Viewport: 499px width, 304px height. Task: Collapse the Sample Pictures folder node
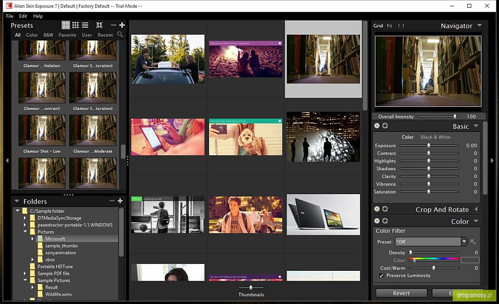tap(25, 280)
